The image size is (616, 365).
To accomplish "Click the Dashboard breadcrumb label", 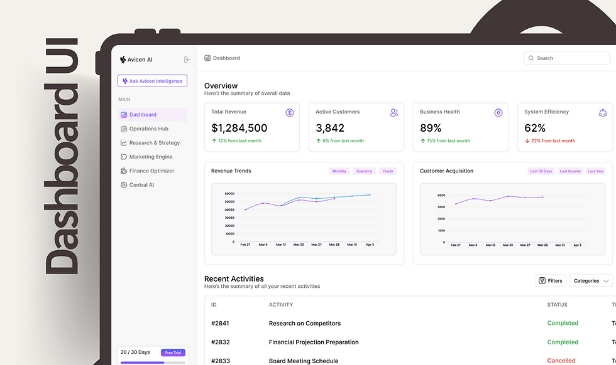I will (227, 58).
